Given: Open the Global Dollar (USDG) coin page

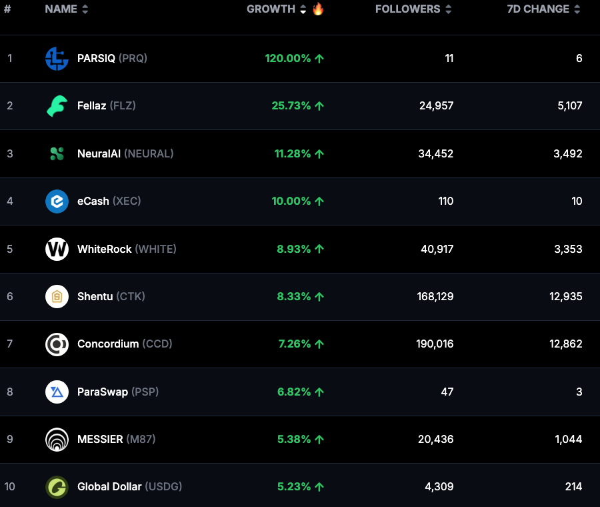Looking at the screenshot, I should coord(129,487).
